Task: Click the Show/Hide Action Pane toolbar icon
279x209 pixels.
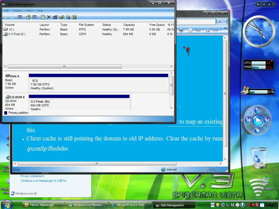Action: 35,17
